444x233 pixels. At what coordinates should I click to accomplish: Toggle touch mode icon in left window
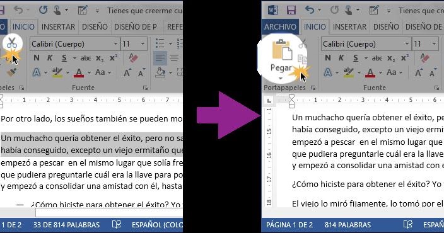[57, 11]
